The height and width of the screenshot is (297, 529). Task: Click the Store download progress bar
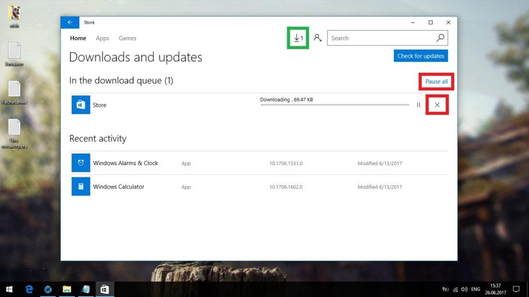[x=335, y=105]
